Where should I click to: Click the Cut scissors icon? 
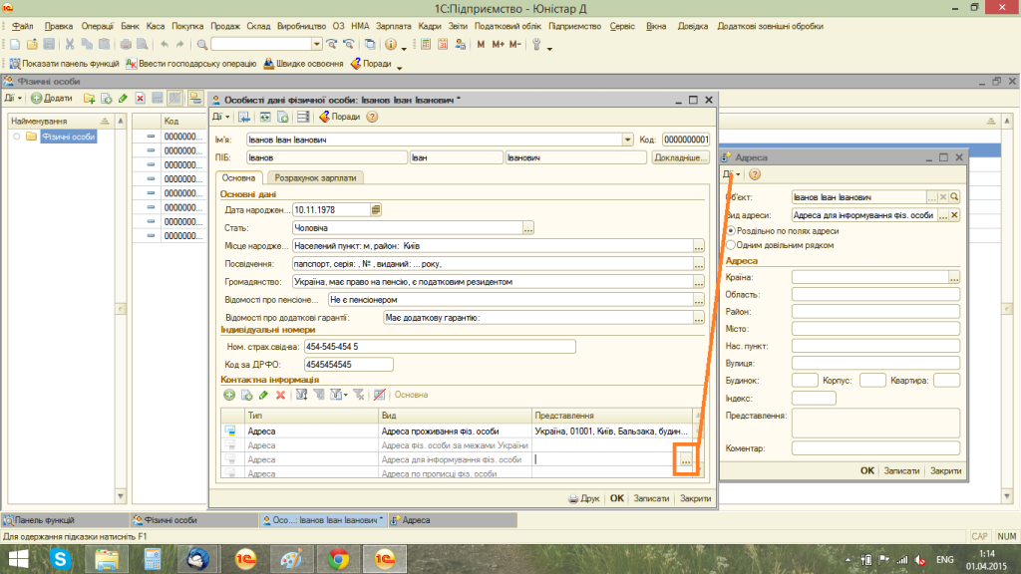69,44
